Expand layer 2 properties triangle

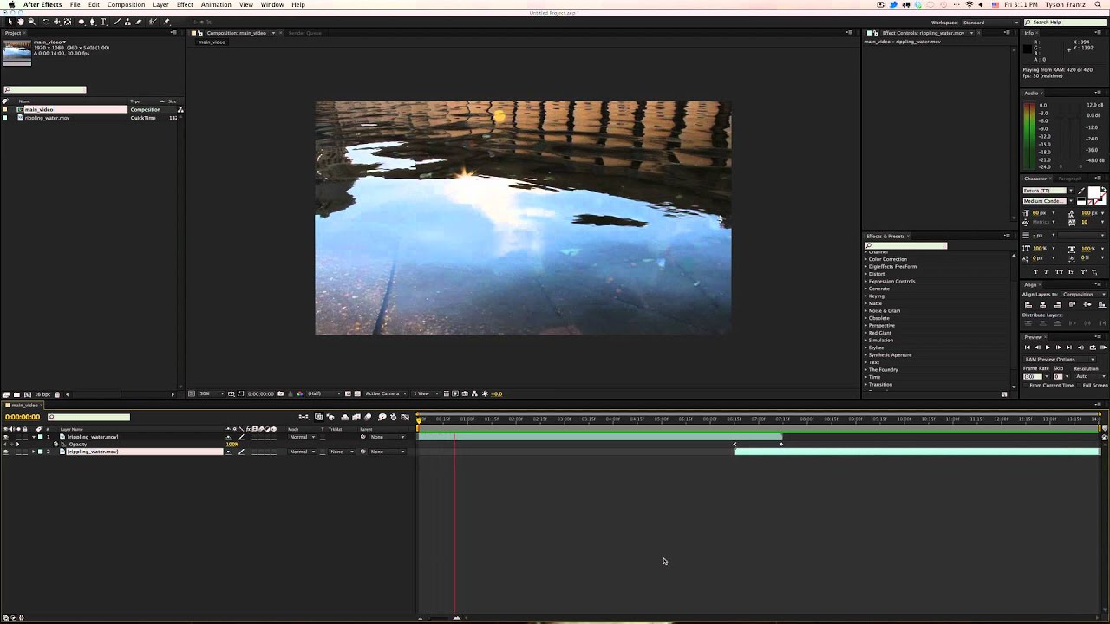[34, 452]
